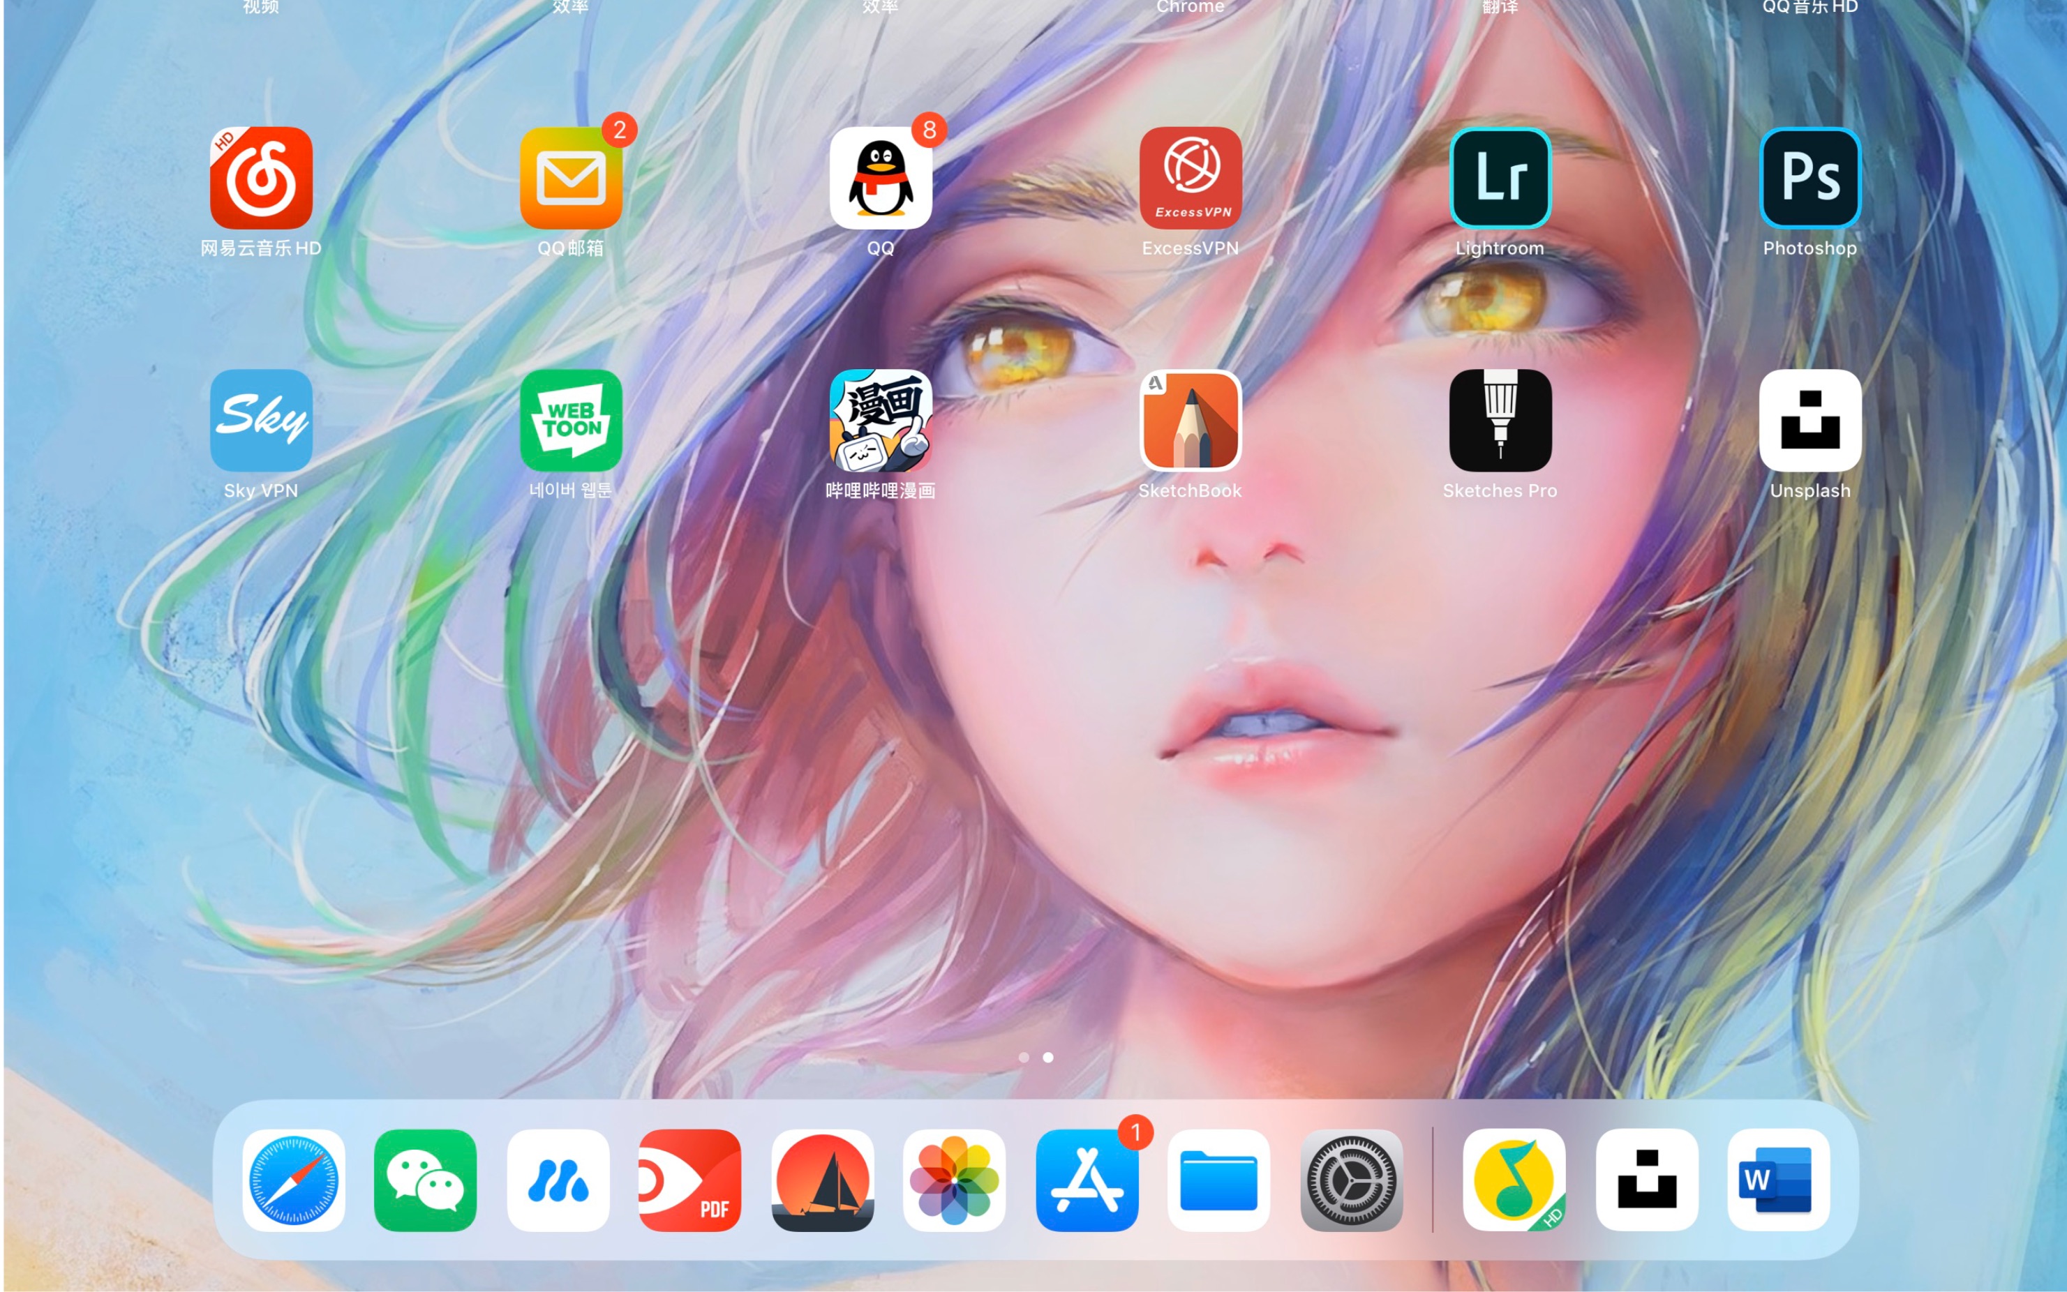This screenshot has height=1292, width=2067.
Task: Tap the Sky VPN label text
Action: pyautogui.click(x=260, y=490)
